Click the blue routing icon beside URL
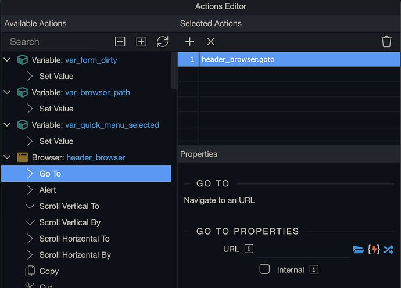 point(388,250)
